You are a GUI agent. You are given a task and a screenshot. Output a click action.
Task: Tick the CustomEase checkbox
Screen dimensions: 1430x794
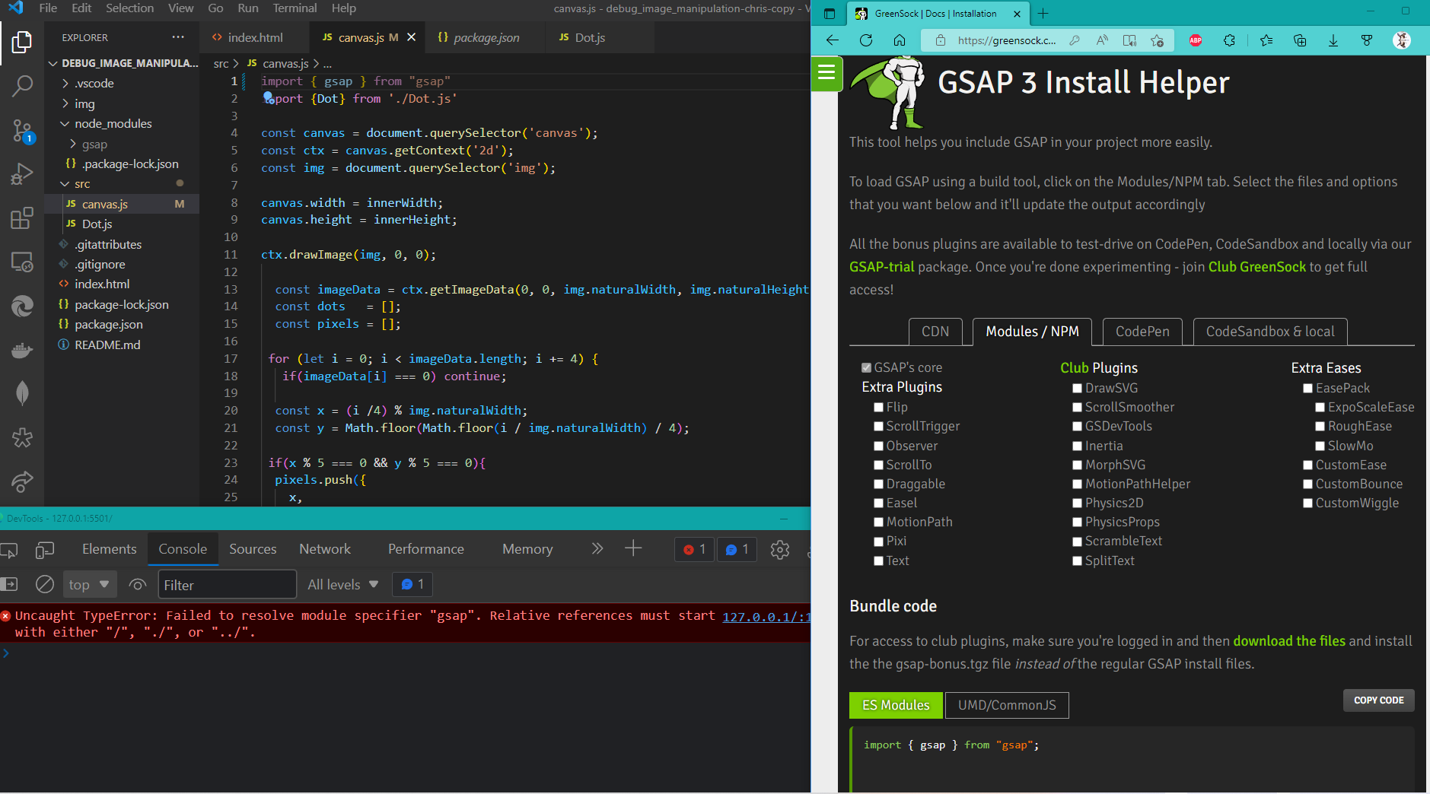tap(1308, 465)
